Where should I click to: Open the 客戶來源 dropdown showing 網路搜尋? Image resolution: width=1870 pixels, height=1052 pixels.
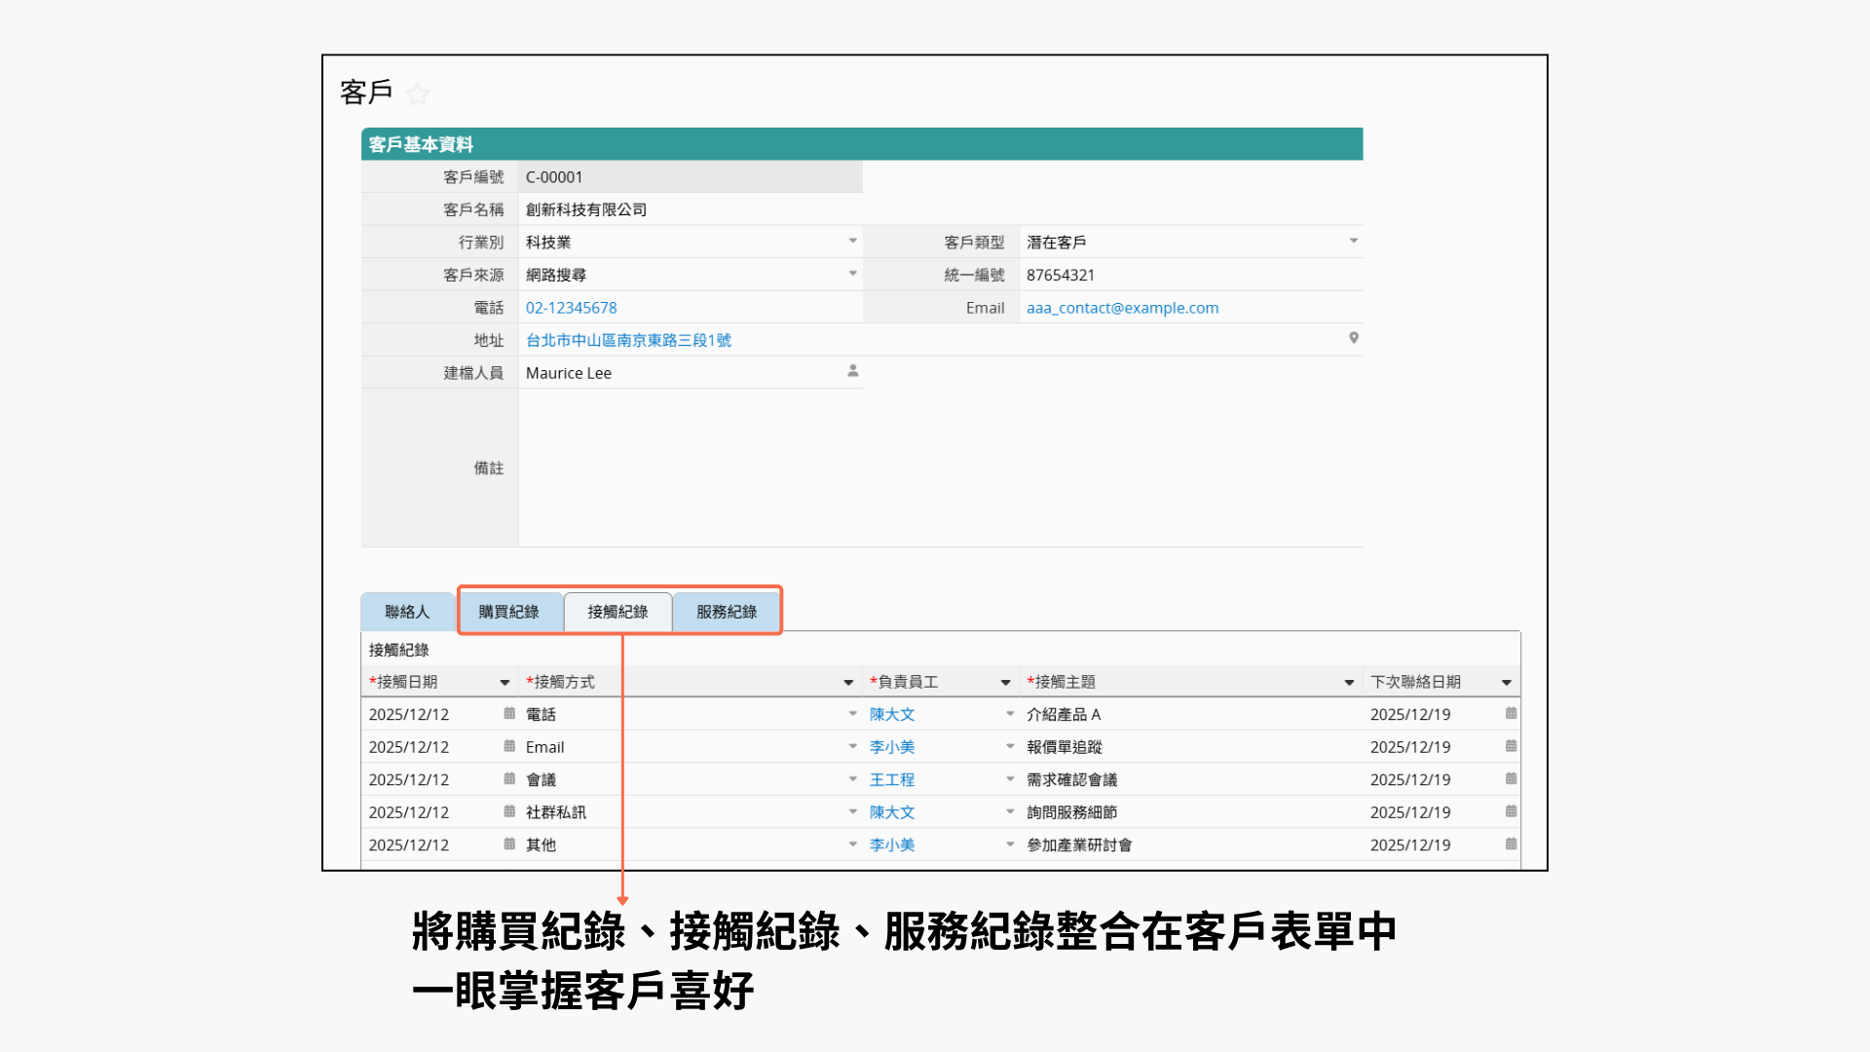point(852,274)
